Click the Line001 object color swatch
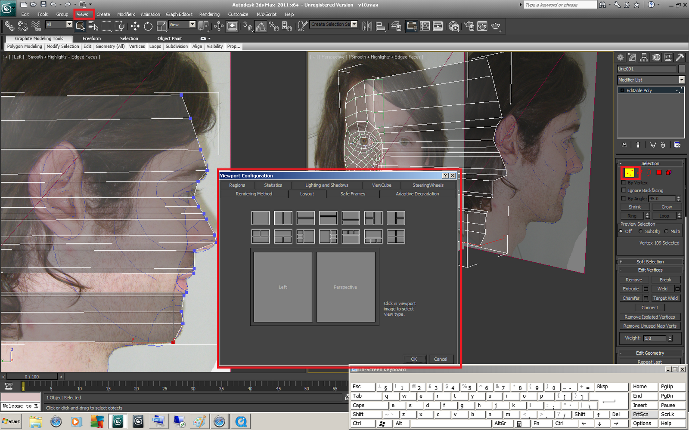This screenshot has height=430, width=689. click(x=682, y=69)
